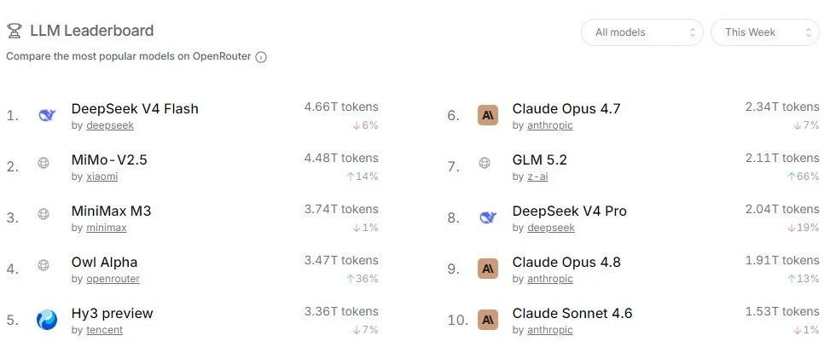Open the All models dropdown
This screenshot has width=830, height=353.
coord(642,32)
